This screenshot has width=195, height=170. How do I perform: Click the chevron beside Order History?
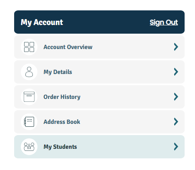pyautogui.click(x=176, y=97)
